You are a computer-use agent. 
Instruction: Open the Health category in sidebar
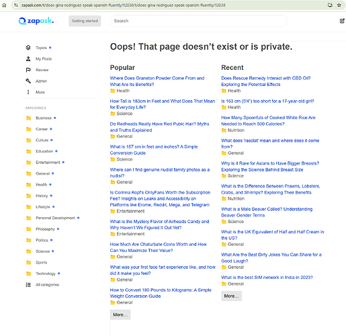click(42, 185)
